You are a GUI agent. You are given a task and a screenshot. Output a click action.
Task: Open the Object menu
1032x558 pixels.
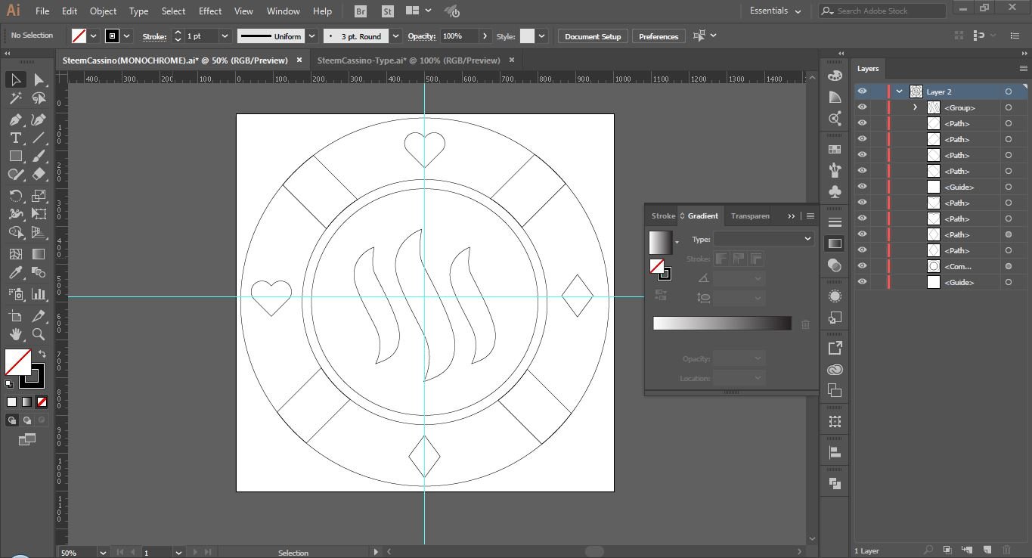point(103,11)
